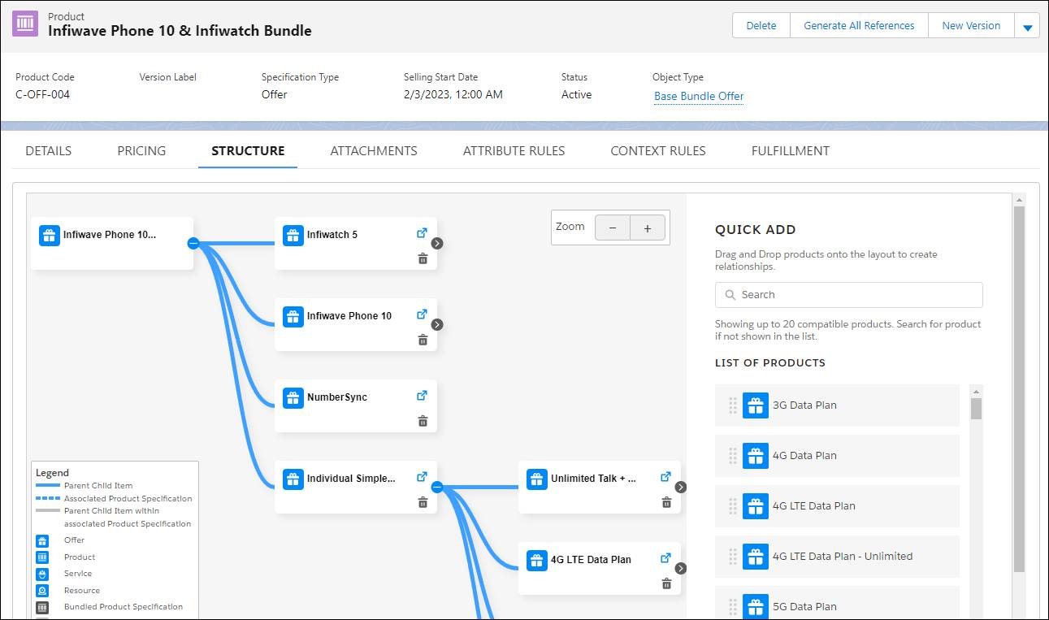1049x620 pixels.
Task: Click the Unlimited Talk offer gift icon
Action: click(x=537, y=479)
